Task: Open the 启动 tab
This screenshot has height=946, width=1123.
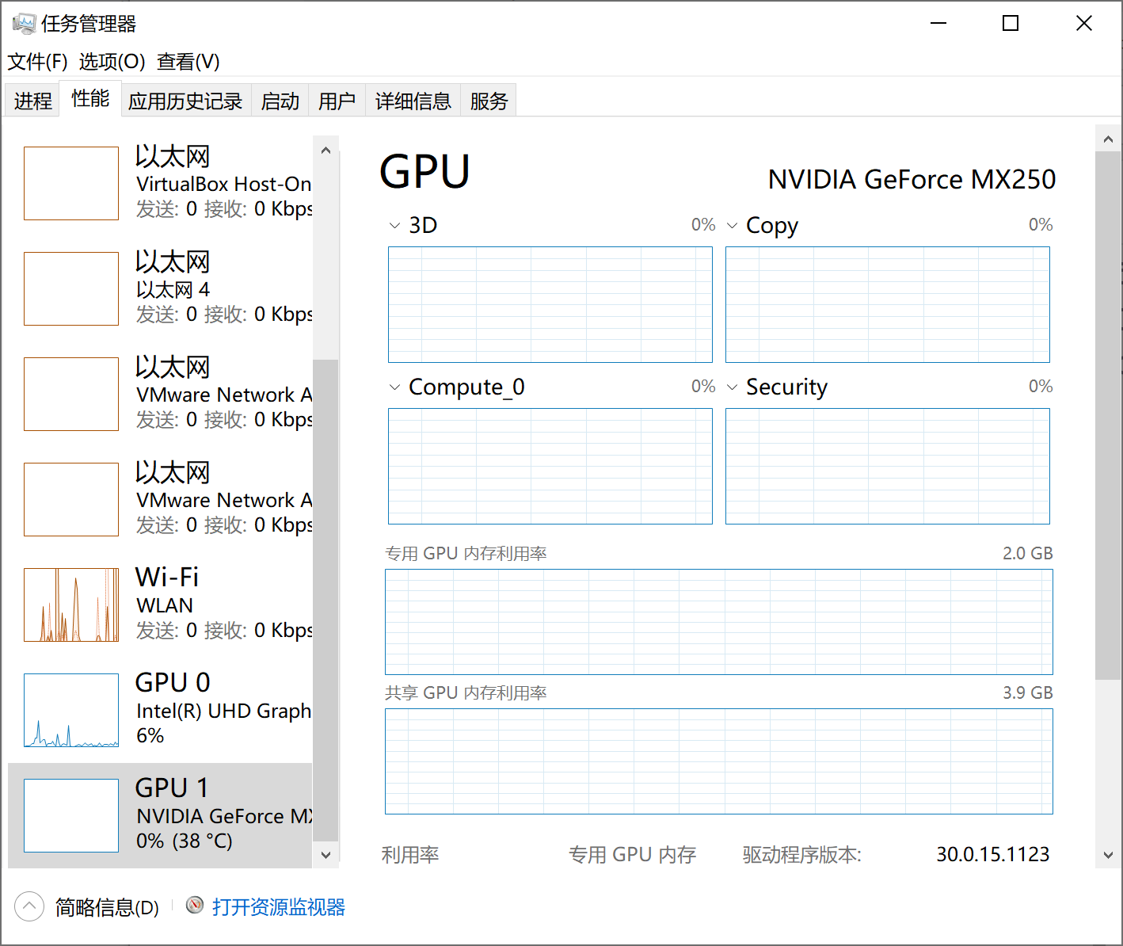Action: (280, 101)
